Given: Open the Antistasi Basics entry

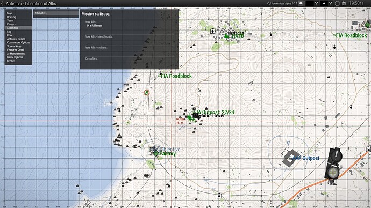Looking at the screenshot, I should point(16,39).
